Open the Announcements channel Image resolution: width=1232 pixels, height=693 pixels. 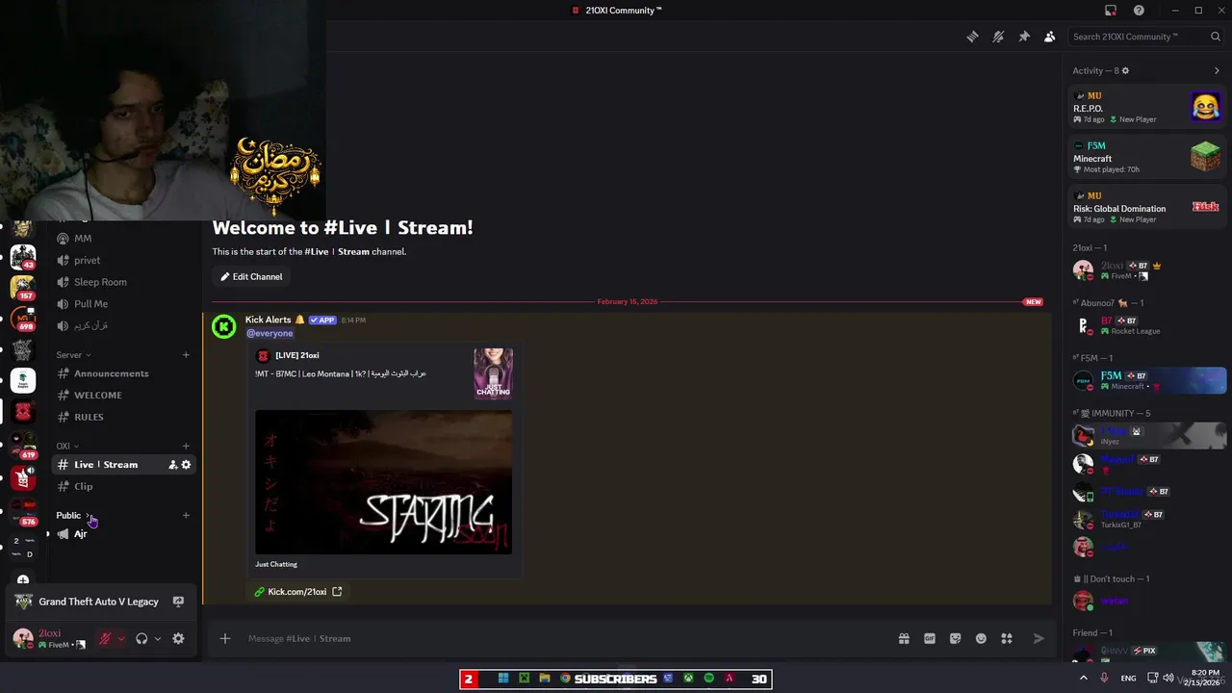coord(124,373)
